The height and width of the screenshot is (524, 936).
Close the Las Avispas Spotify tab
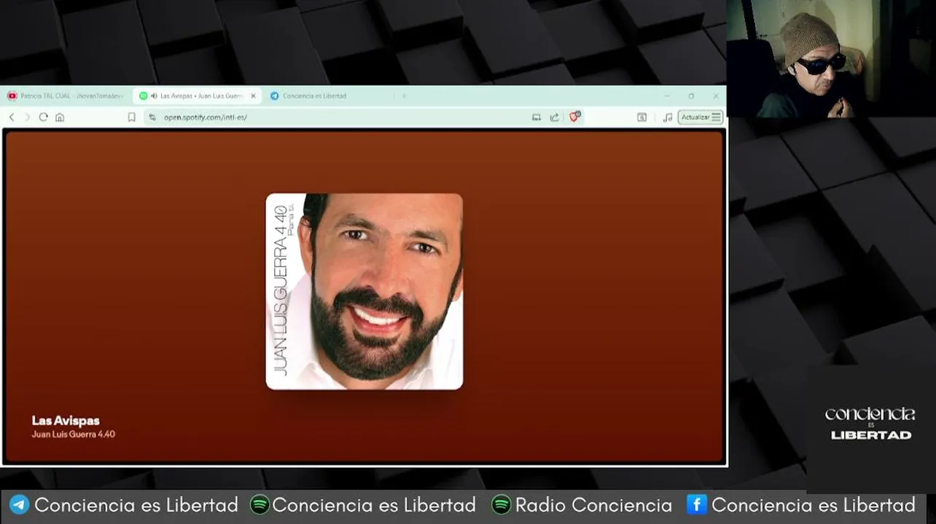[253, 96]
